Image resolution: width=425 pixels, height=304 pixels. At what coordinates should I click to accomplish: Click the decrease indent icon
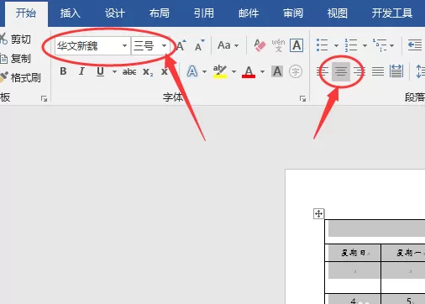415,45
